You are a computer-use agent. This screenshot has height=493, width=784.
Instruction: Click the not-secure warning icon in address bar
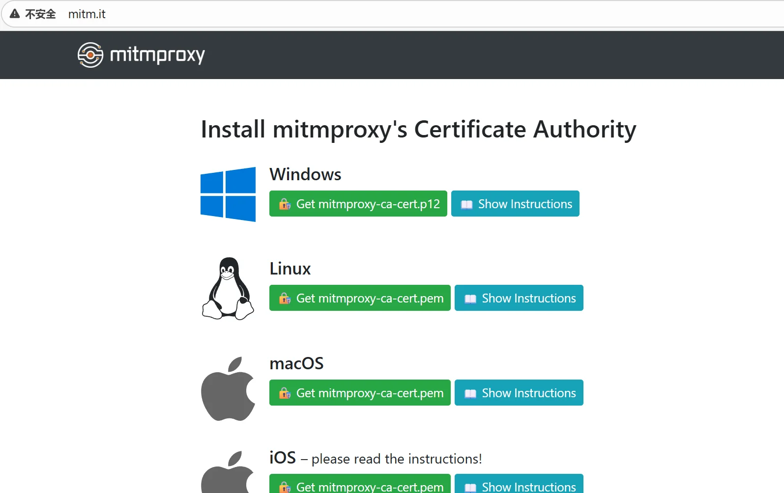point(15,14)
